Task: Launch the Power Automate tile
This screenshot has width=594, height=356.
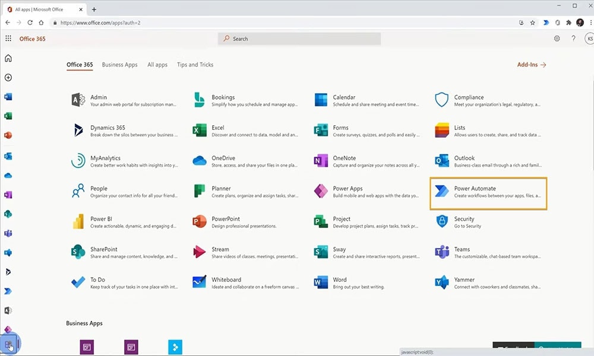Action: 488,193
